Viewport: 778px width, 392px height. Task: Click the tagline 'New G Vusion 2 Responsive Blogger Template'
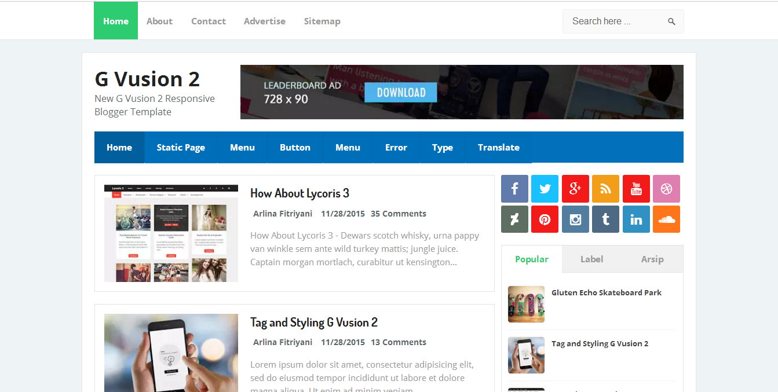(x=155, y=105)
